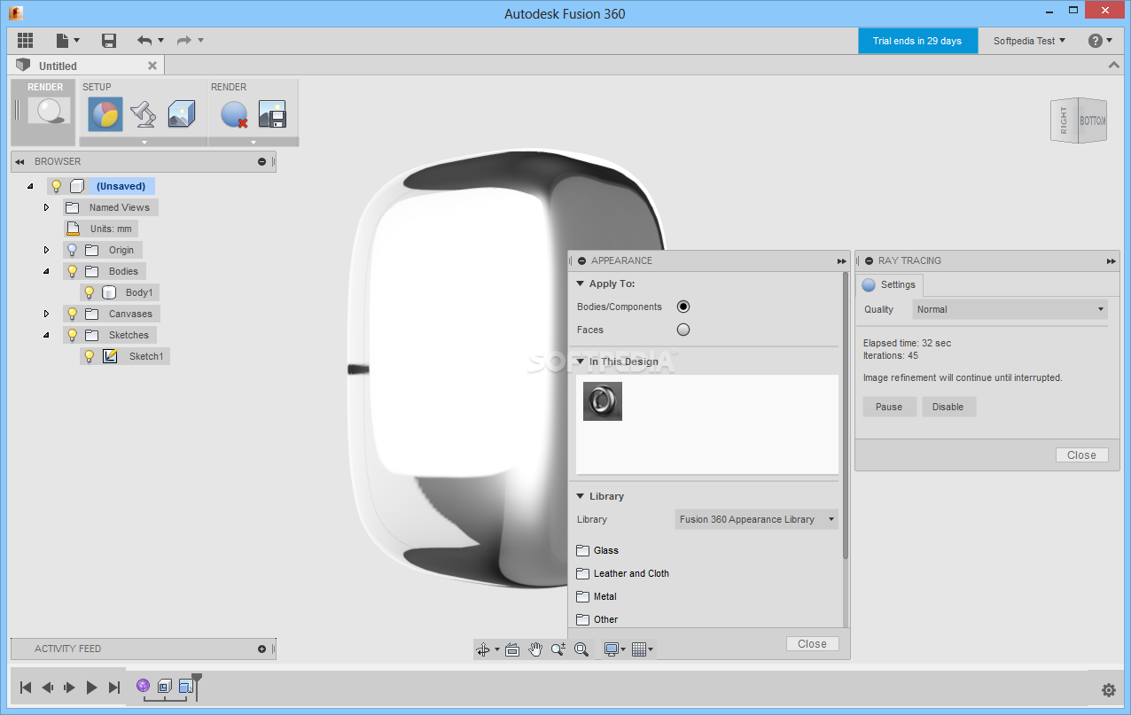
Task: Toggle visibility bulb for Body1
Action: tap(90, 292)
